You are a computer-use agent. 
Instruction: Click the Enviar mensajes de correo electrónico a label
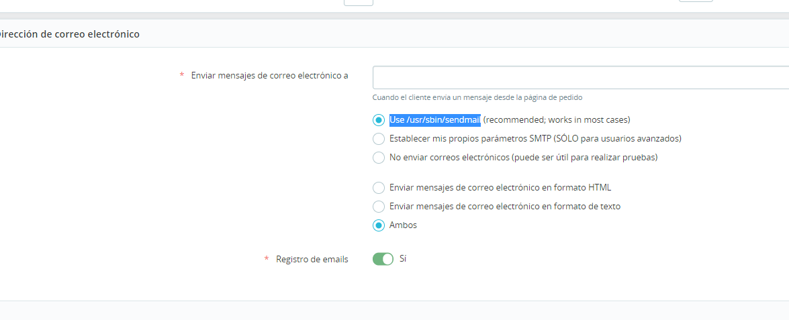click(270, 75)
